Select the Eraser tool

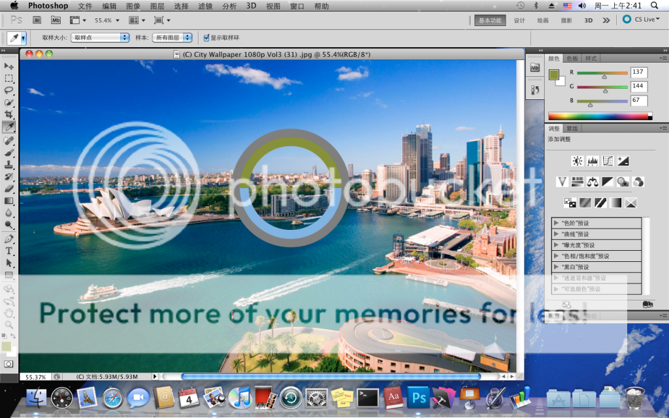click(x=8, y=189)
